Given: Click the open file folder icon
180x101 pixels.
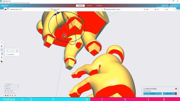Looking at the screenshot, I should pos(6,9).
